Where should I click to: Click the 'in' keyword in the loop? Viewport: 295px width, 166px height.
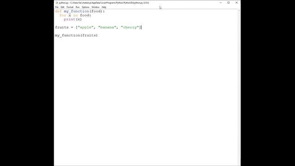(76, 15)
